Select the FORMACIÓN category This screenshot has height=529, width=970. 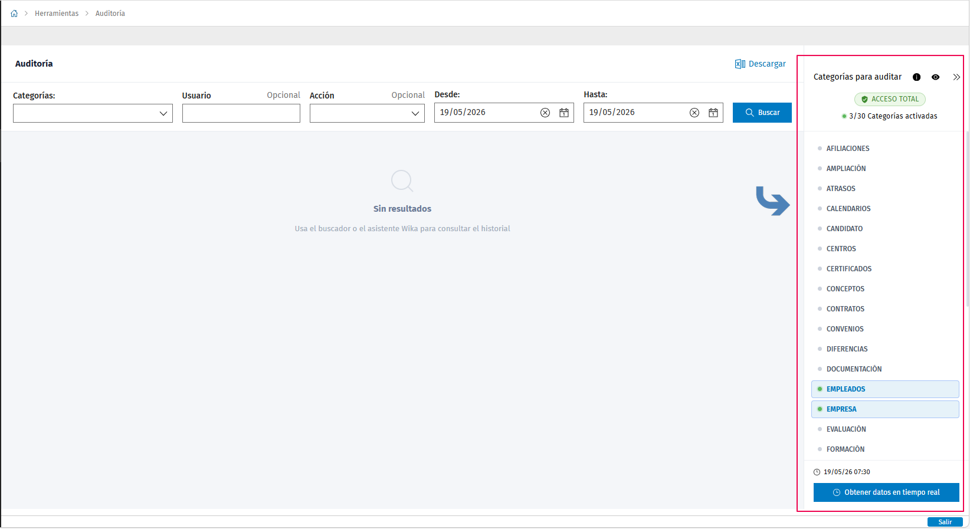coord(885,449)
